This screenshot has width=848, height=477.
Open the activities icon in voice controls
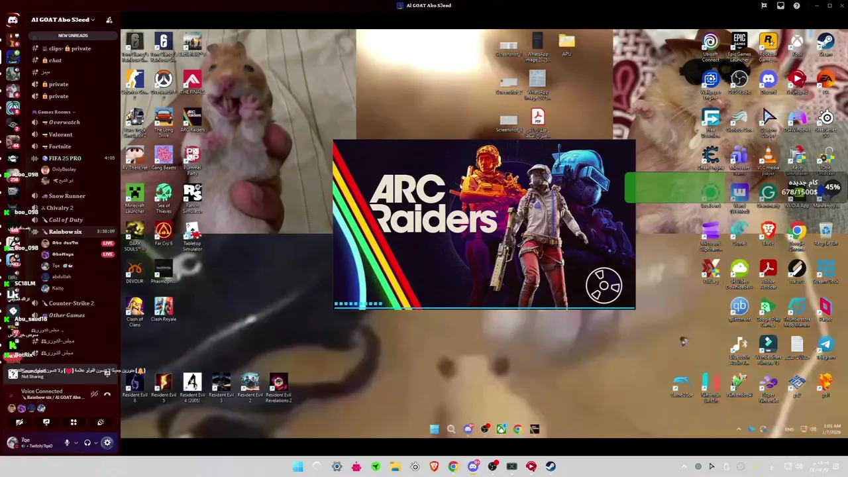(x=74, y=422)
